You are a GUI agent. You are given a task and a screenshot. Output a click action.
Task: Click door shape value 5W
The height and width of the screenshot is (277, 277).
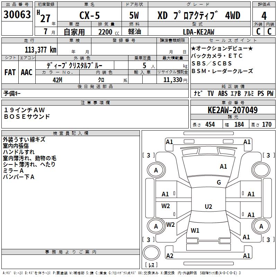point(134,15)
